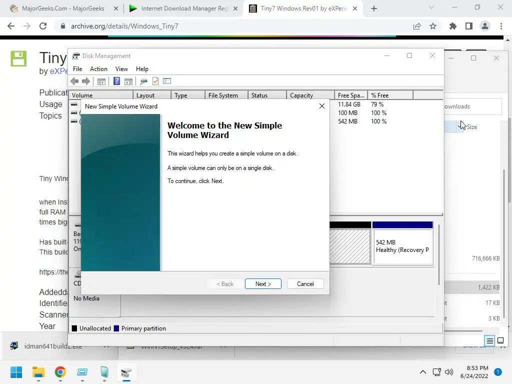
Task: Open Chrome tab search dropdown arrow
Action: click(x=431, y=7)
